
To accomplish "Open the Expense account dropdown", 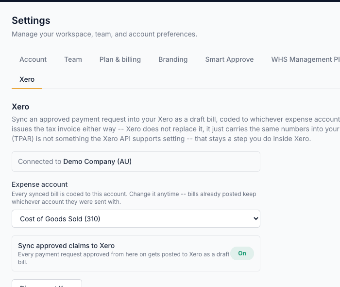I will pos(136,218).
